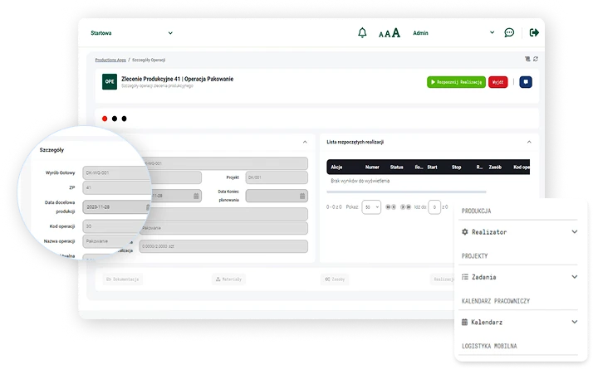Collapse the Lista rozpoczętych realizacji panel

[x=529, y=142]
